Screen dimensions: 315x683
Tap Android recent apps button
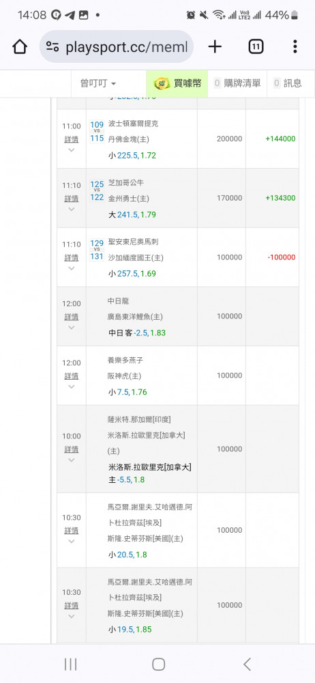pos(70,664)
